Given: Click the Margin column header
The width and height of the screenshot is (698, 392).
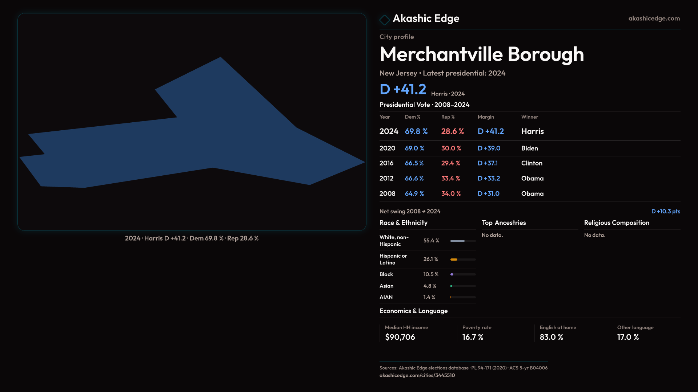Looking at the screenshot, I should [486, 117].
